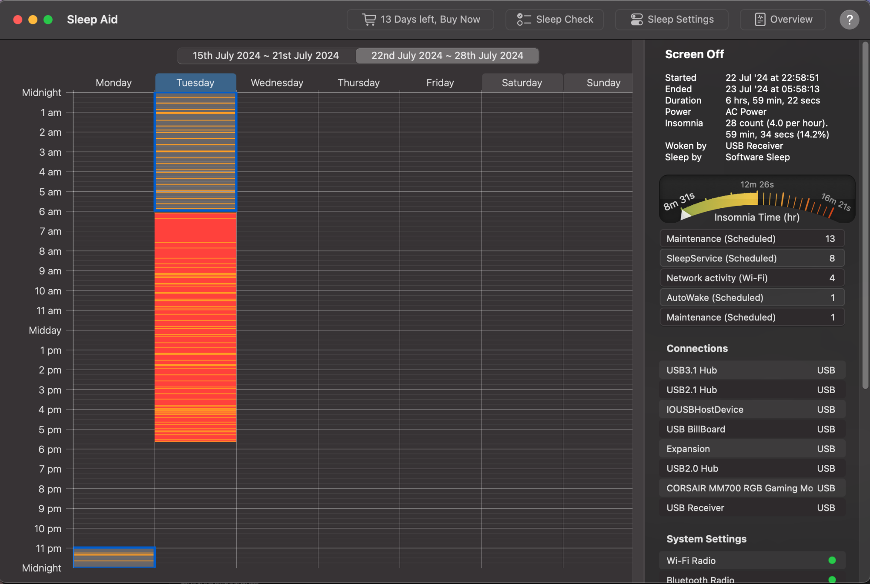This screenshot has width=870, height=584.
Task: Select Maintenance (Scheduled) row with count 13
Action: point(752,239)
